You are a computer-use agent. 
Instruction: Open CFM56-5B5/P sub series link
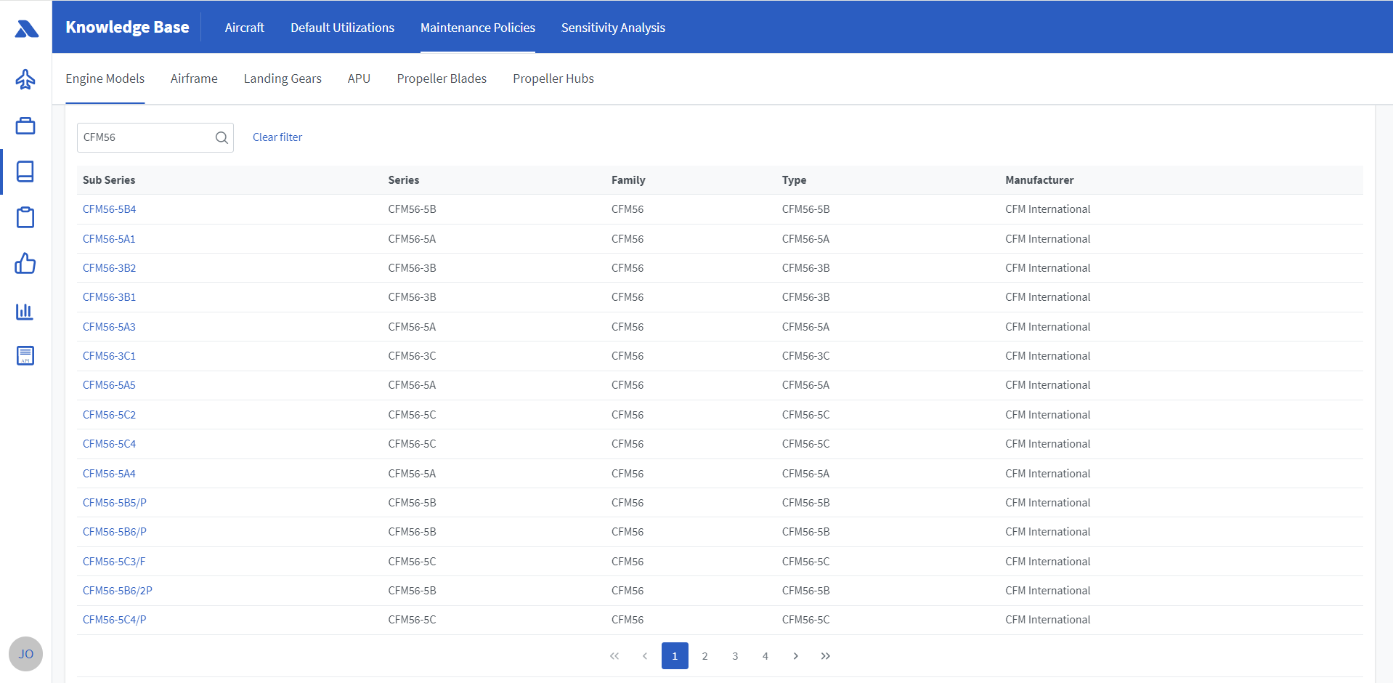coord(115,503)
